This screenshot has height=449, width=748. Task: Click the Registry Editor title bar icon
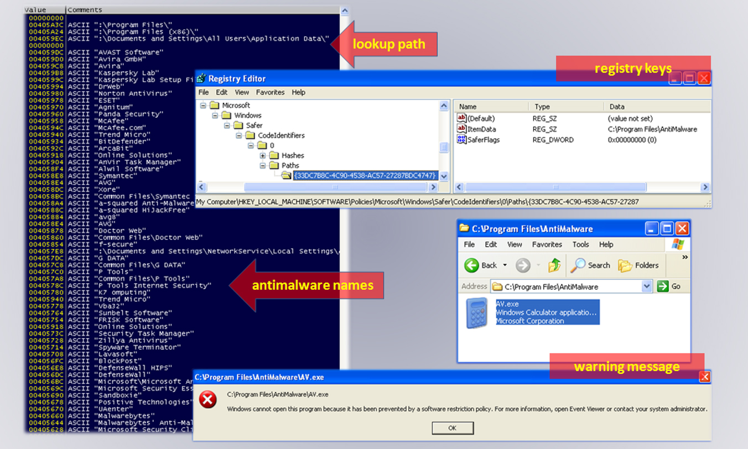[x=201, y=79]
